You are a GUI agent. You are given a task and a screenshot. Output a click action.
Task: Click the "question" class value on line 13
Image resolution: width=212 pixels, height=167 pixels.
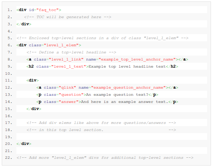71,95
